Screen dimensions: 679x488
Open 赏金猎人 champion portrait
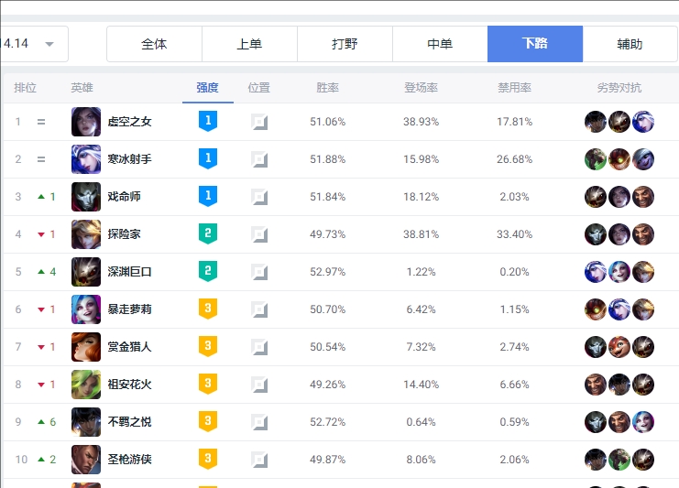(86, 346)
